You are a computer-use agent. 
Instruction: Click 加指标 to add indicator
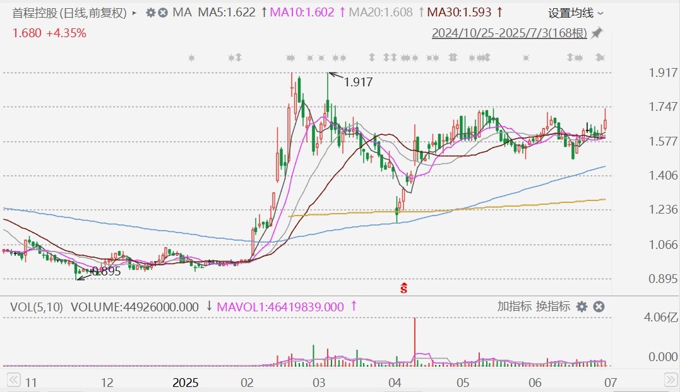(x=515, y=306)
